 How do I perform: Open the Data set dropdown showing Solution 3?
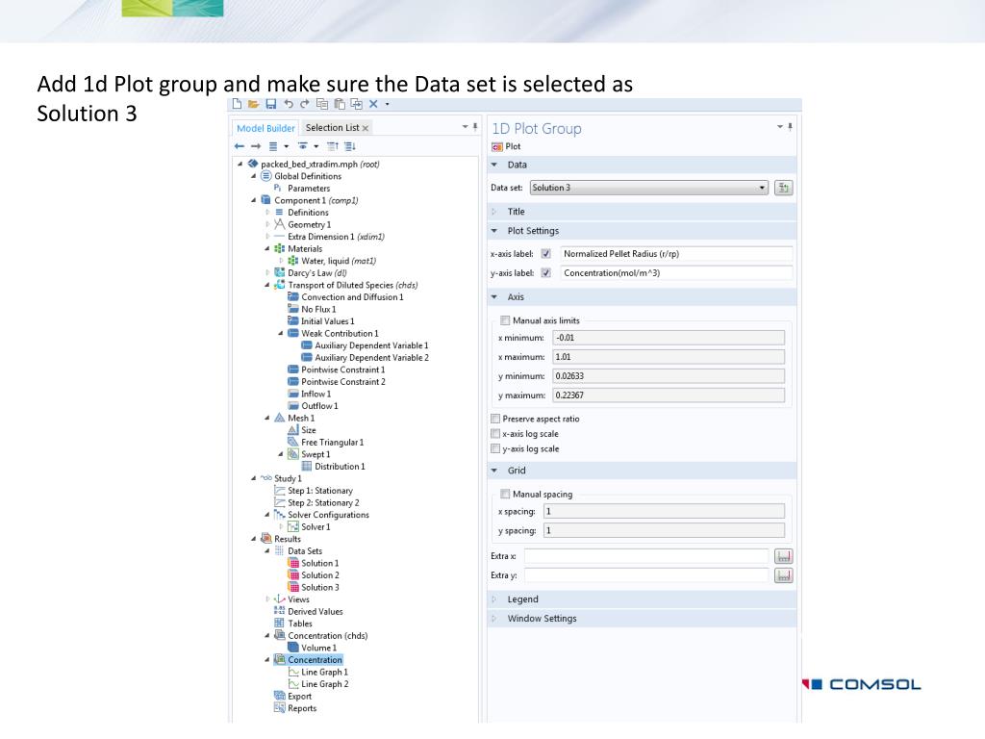click(x=648, y=188)
